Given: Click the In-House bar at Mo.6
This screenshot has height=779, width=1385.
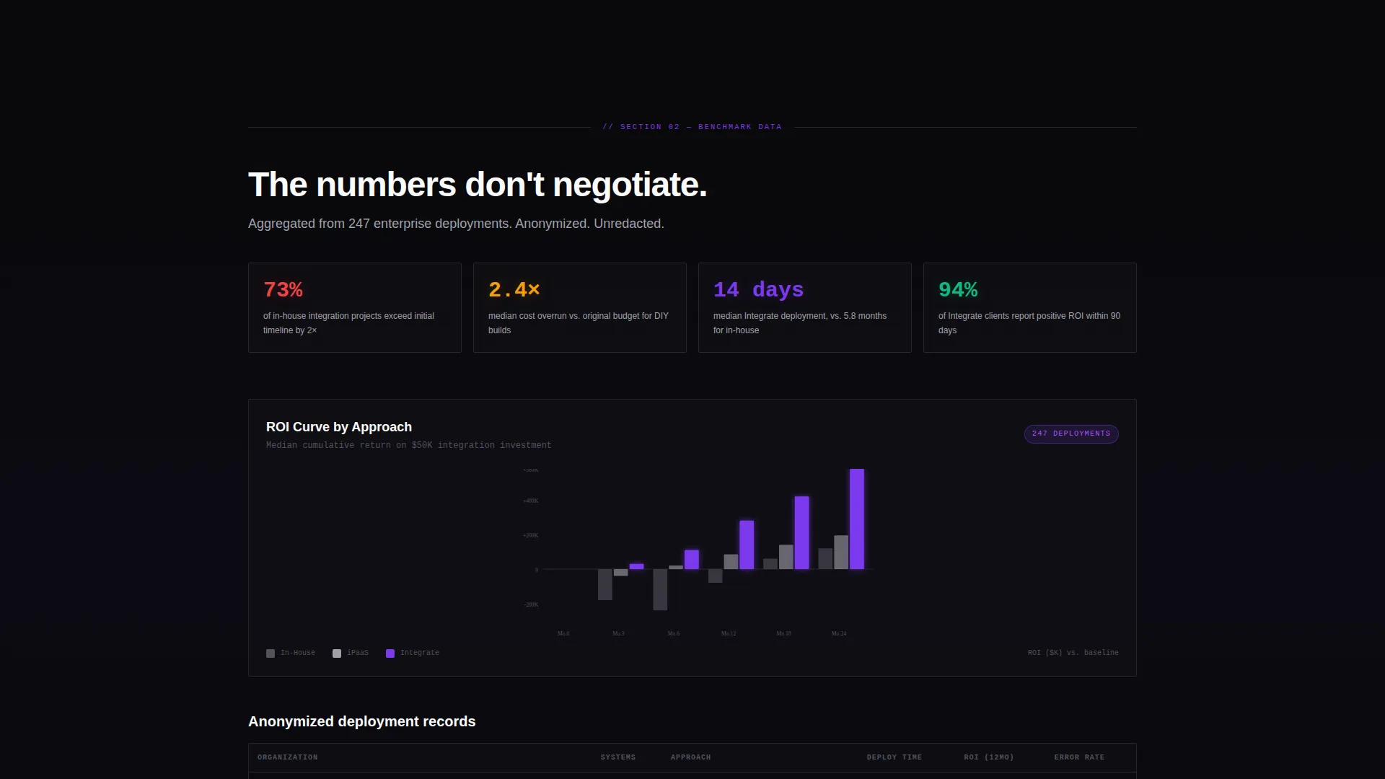Looking at the screenshot, I should pyautogui.click(x=660, y=590).
